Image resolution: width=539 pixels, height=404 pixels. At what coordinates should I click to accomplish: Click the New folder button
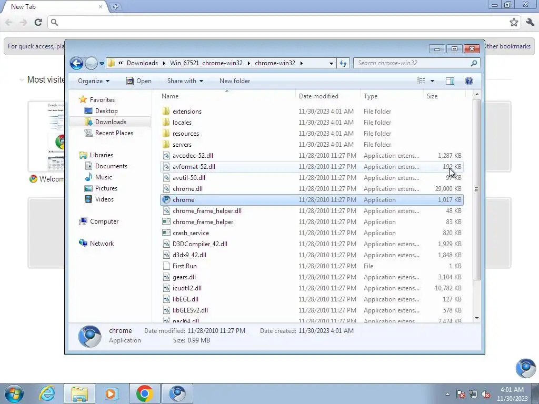[235, 81]
